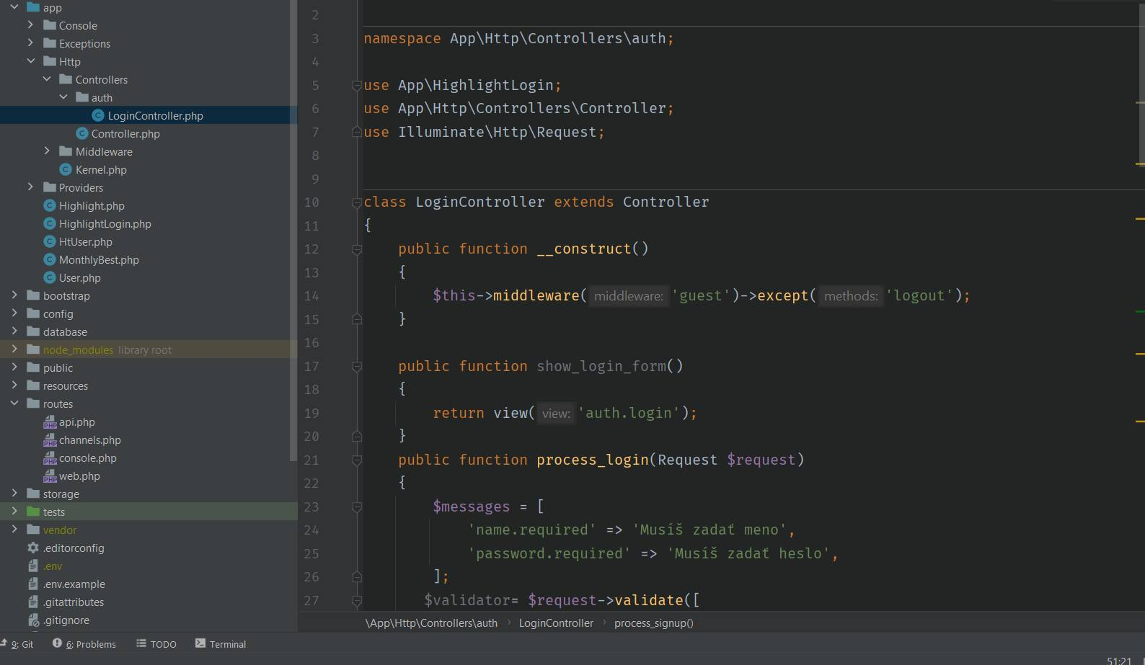Toggle fold marker for __construct function
The image size is (1145, 665).
tap(356, 249)
